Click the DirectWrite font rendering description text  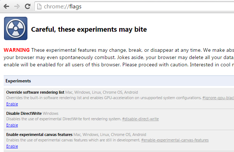coord(64,119)
